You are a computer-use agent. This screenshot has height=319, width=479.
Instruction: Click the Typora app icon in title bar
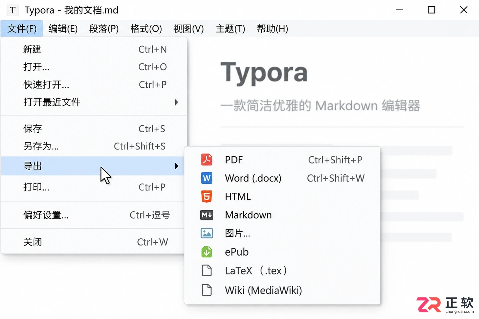(13, 10)
